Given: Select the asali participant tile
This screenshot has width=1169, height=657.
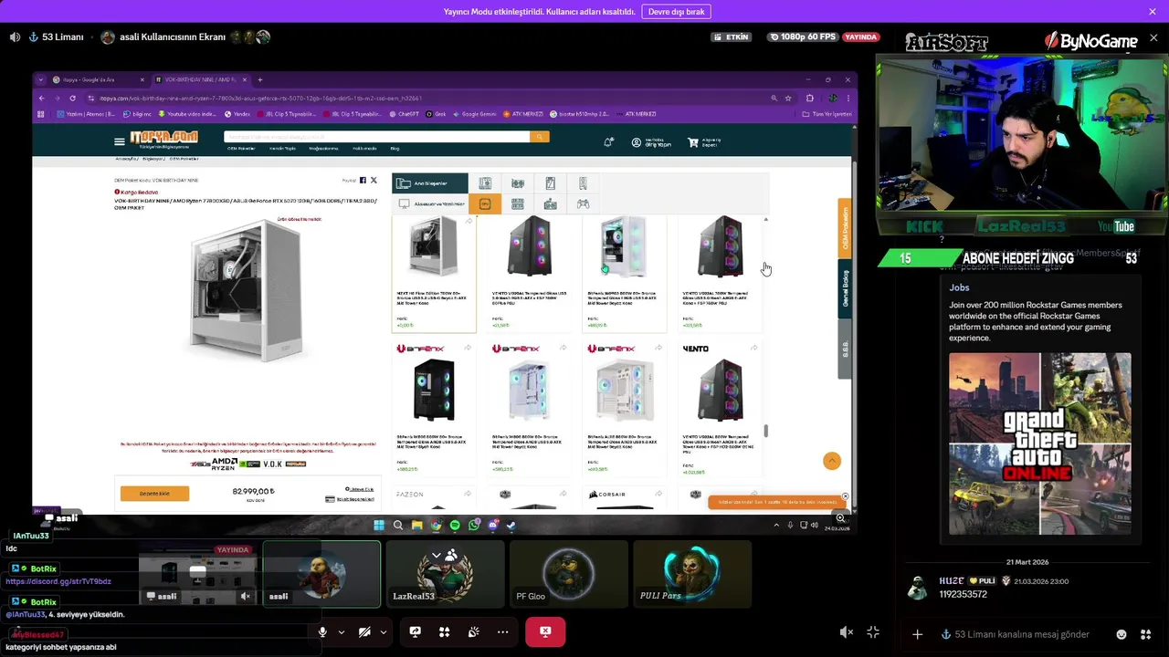Looking at the screenshot, I should [x=321, y=574].
